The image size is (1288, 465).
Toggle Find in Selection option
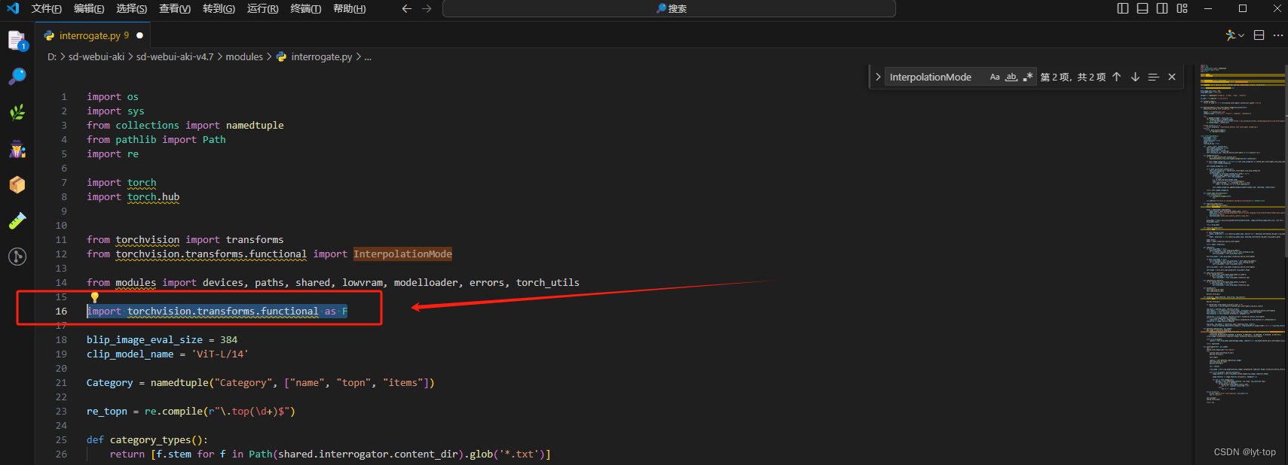pos(1153,77)
